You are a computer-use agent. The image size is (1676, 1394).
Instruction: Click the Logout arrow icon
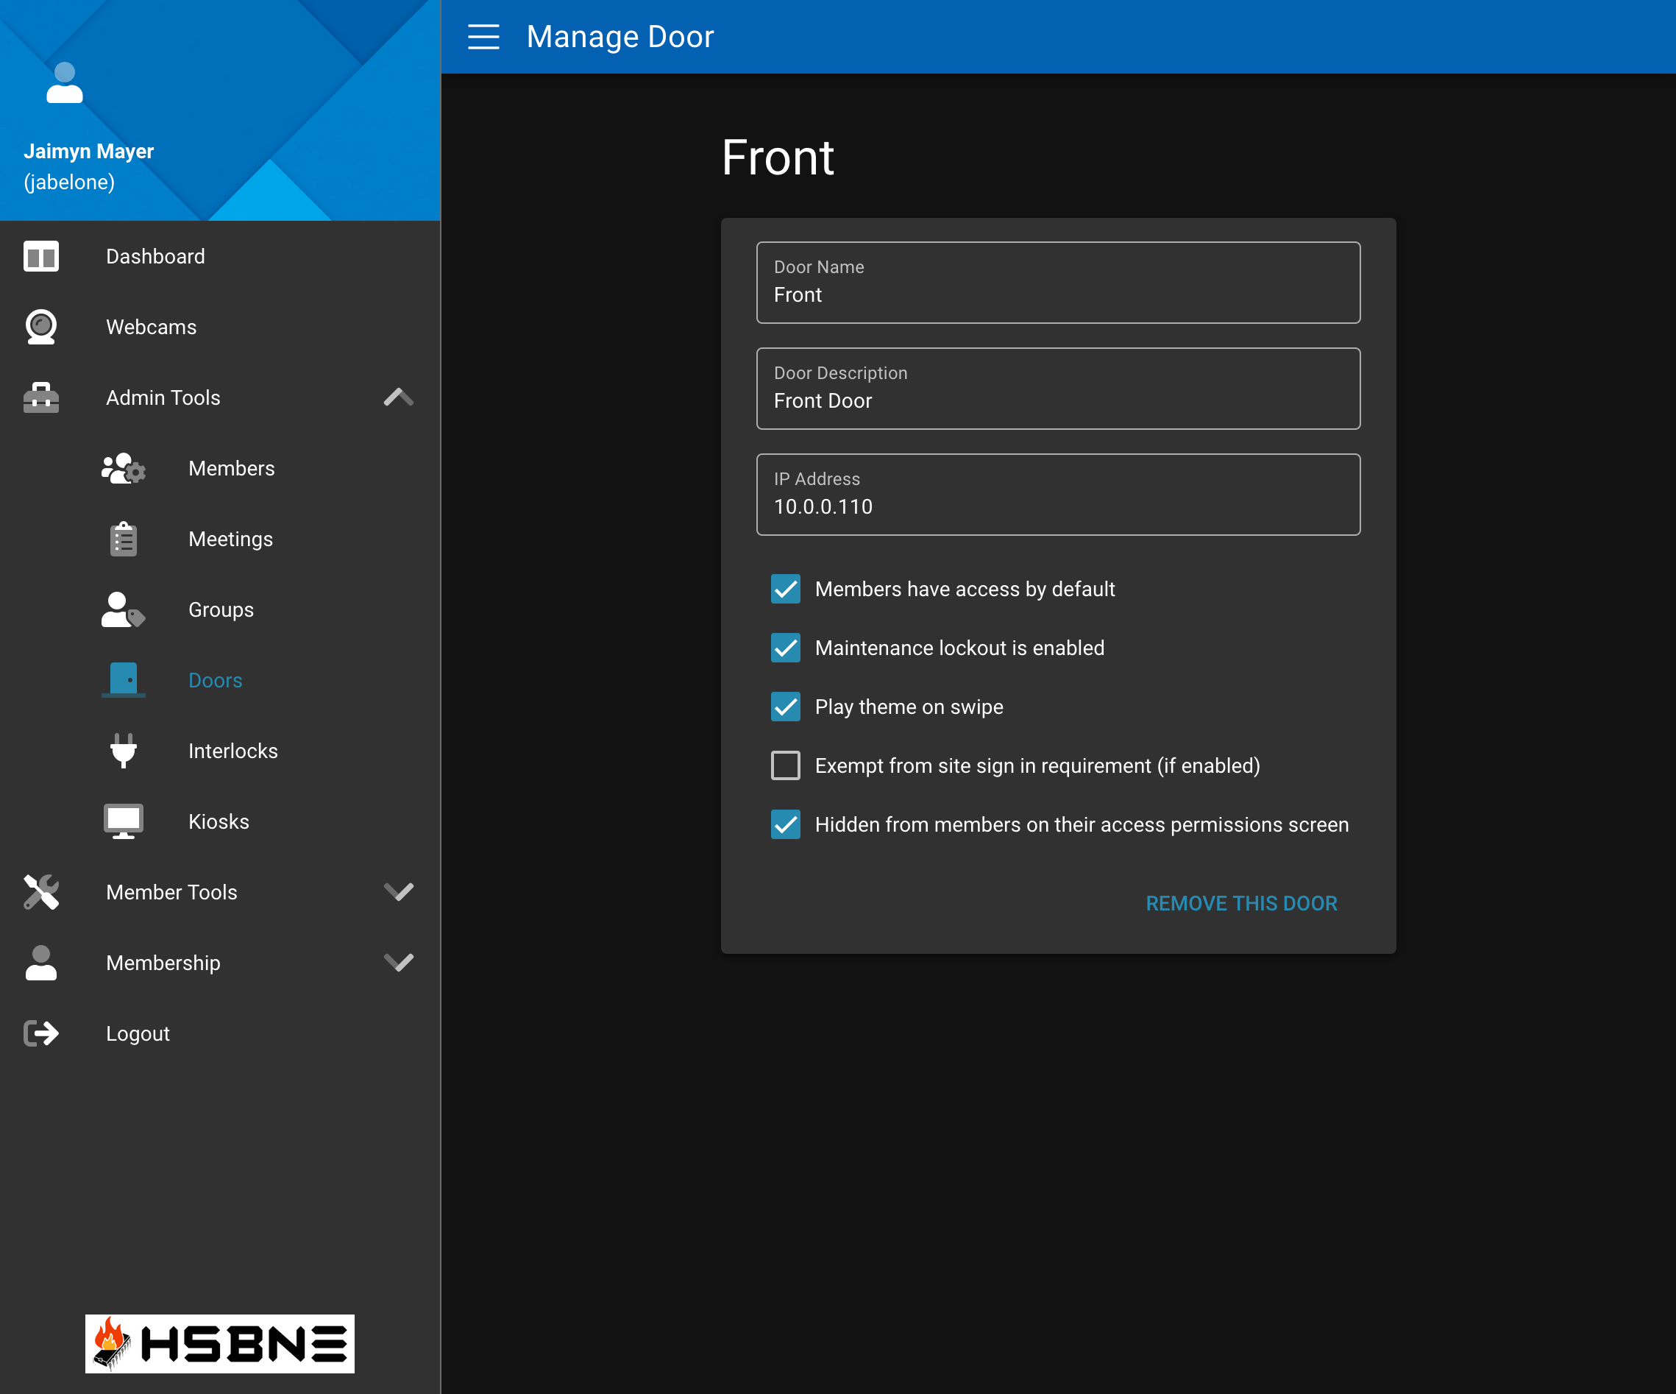(40, 1033)
